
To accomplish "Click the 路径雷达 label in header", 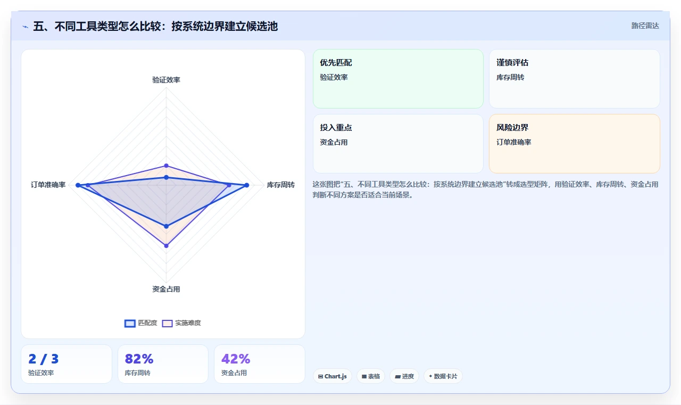I will click(645, 26).
